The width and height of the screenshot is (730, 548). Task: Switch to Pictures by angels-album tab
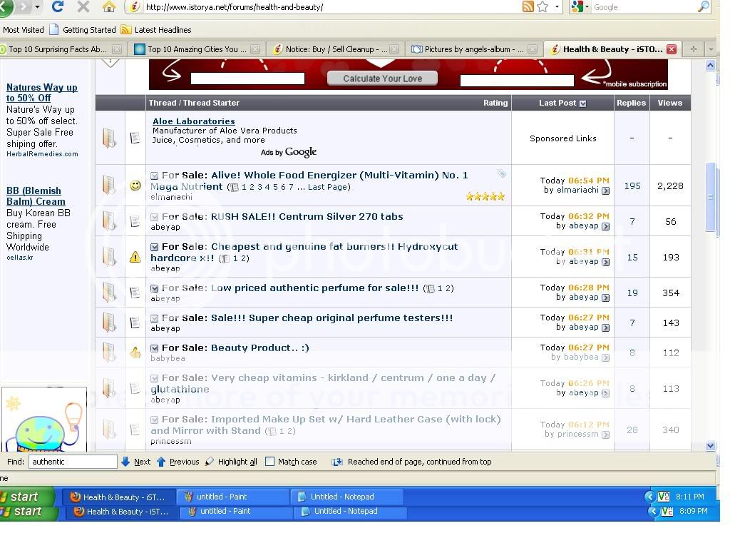pos(474,49)
